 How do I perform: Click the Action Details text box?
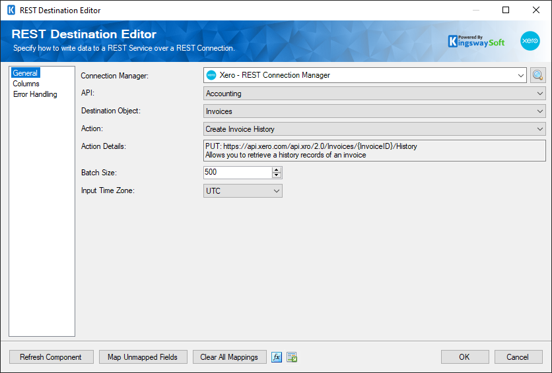coord(374,151)
